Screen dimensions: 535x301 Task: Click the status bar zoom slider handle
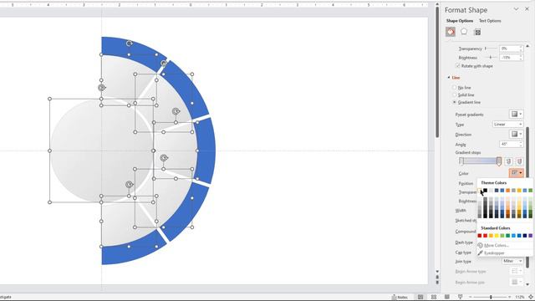point(491,298)
